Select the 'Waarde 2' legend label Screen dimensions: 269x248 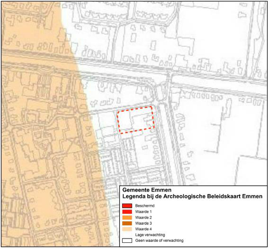pos(143,218)
